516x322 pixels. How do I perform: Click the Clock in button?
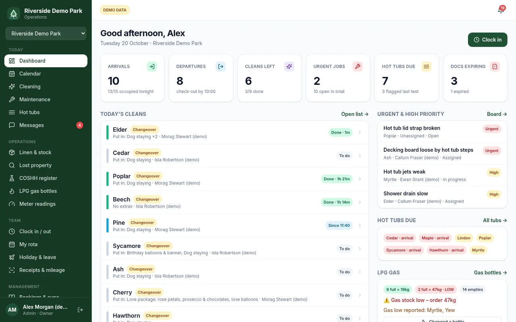point(487,39)
